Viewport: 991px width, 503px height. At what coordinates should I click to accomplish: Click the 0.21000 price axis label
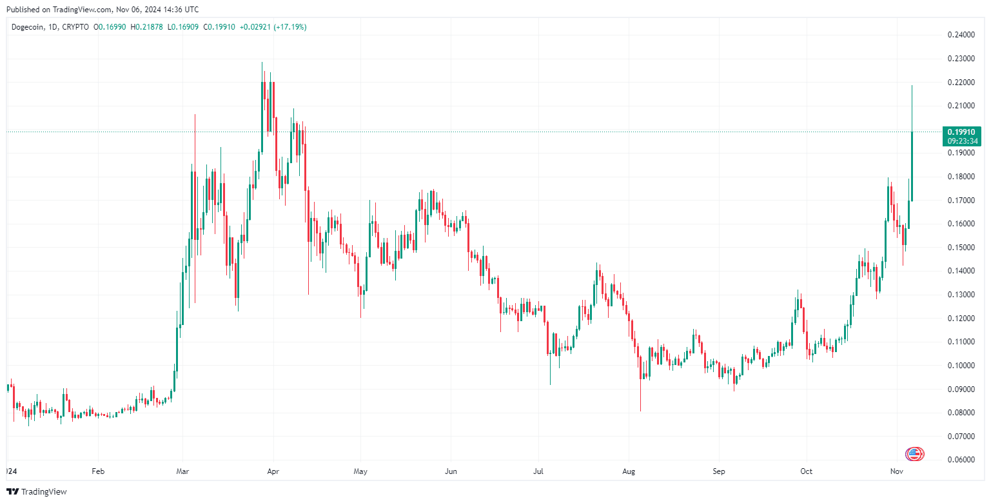(x=961, y=106)
